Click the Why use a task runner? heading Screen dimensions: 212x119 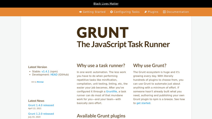click(x=101, y=66)
